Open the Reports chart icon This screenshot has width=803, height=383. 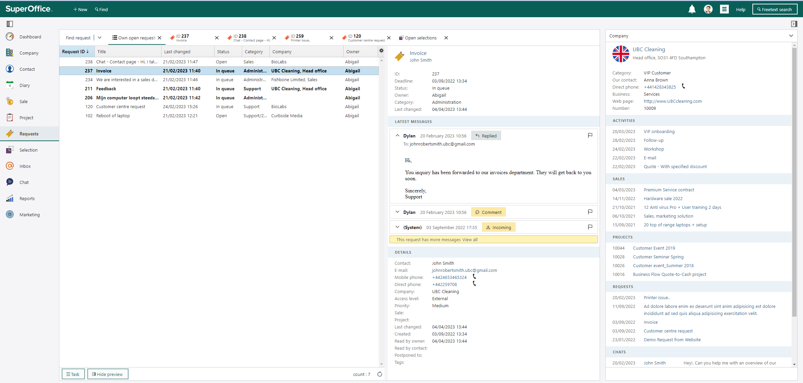tap(10, 198)
